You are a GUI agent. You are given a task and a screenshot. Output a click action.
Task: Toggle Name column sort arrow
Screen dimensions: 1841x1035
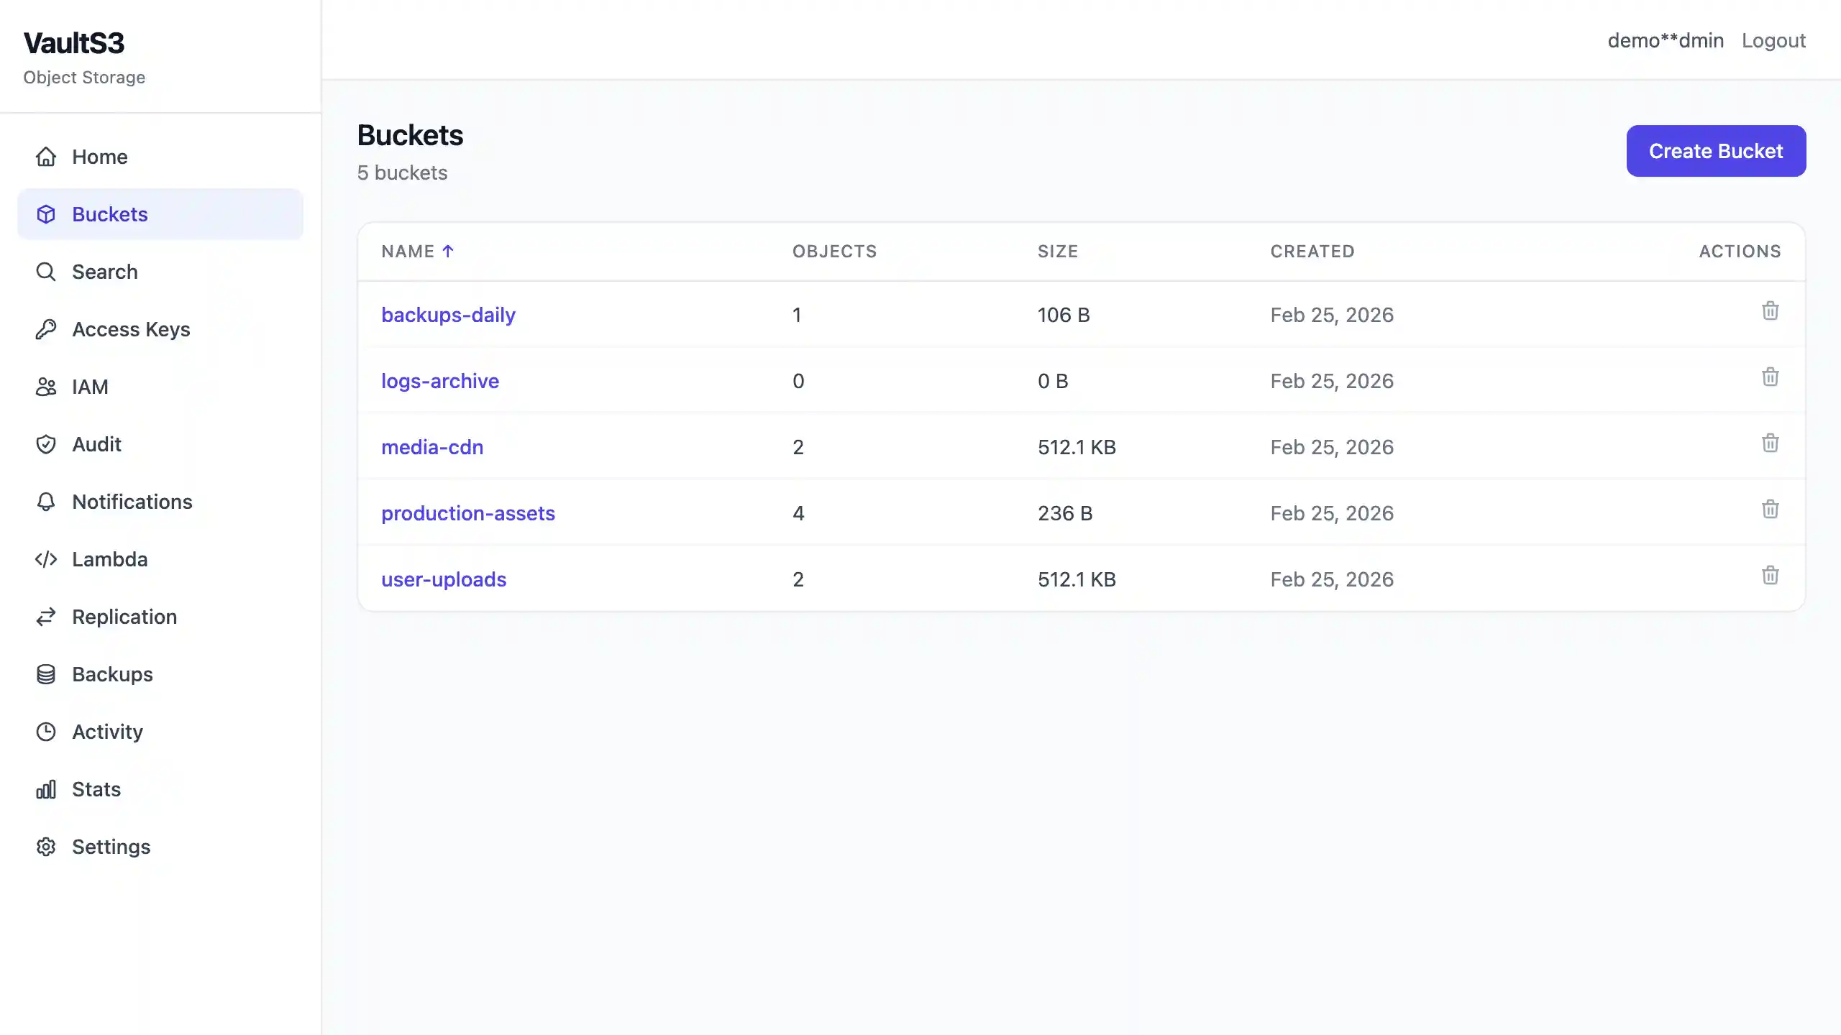pyautogui.click(x=447, y=252)
